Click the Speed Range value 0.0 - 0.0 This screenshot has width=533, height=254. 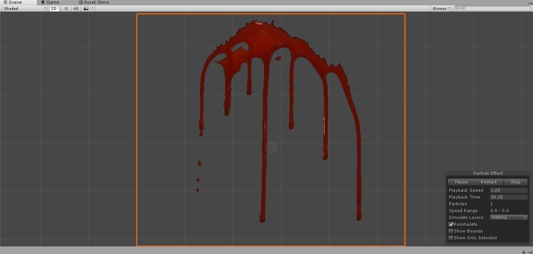[x=499, y=211]
